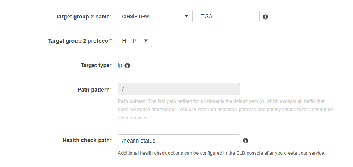353x167 pixels.
Task: Click info icon beside TG3 name field
Action: (x=265, y=17)
